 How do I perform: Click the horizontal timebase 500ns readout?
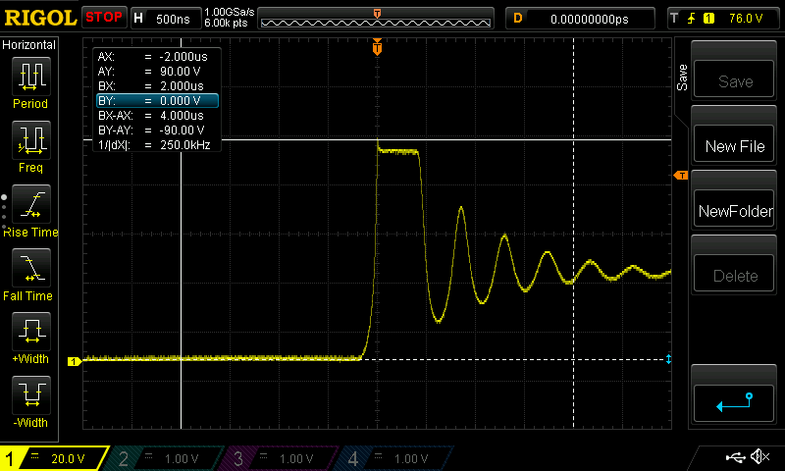tap(173, 19)
